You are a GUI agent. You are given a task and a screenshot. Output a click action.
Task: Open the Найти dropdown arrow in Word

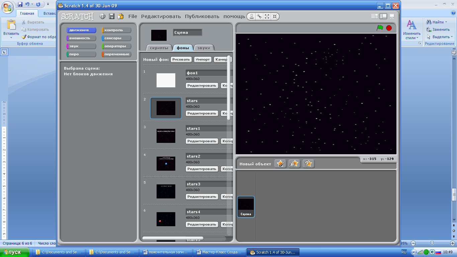coord(446,22)
